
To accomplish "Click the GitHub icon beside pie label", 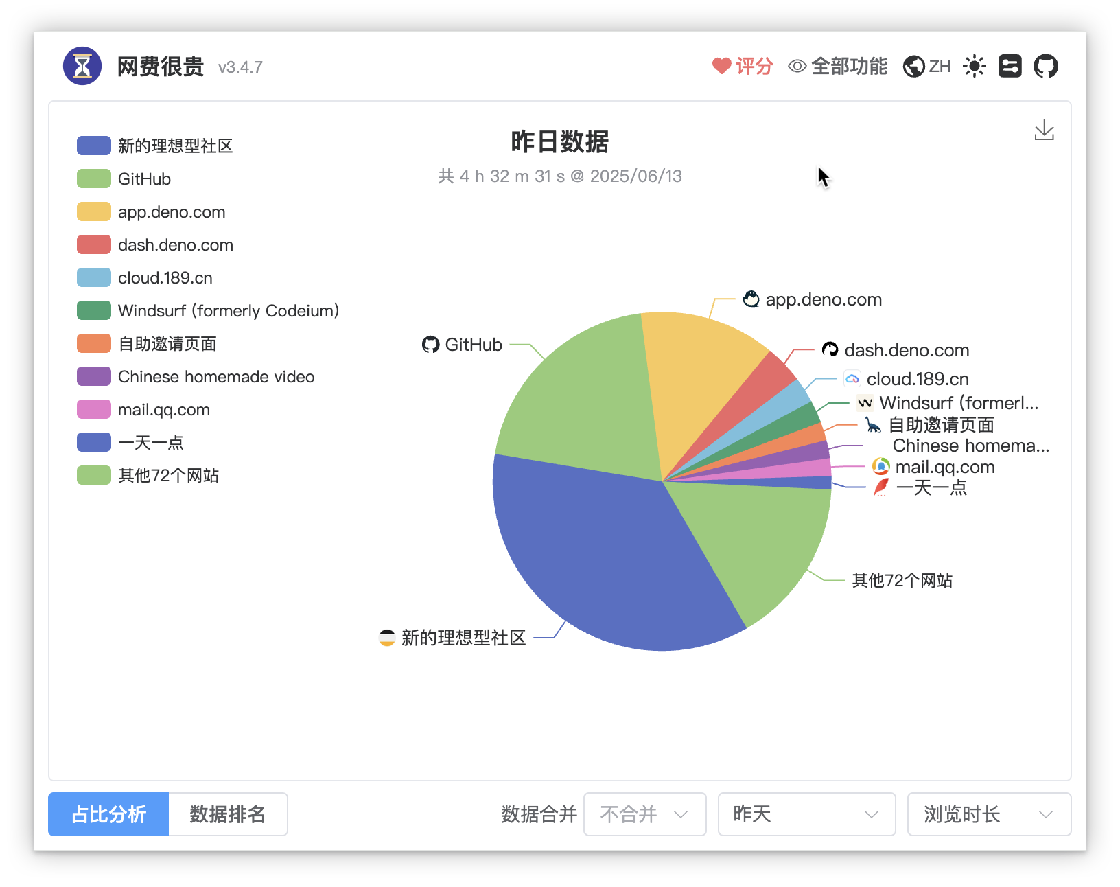I will coord(430,345).
